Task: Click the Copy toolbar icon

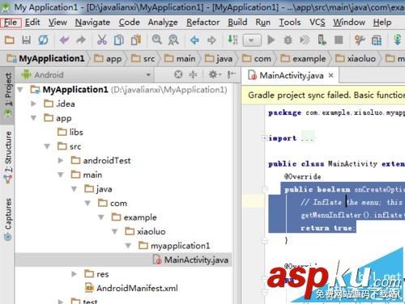Action: [119, 40]
